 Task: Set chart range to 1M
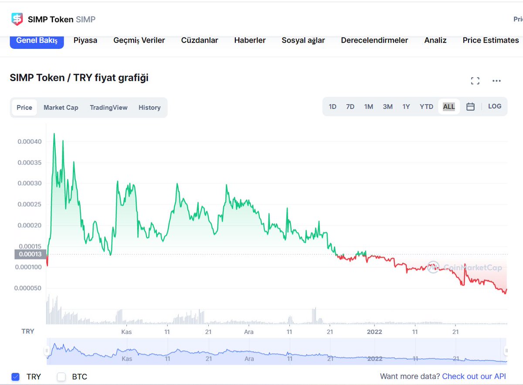(x=369, y=106)
